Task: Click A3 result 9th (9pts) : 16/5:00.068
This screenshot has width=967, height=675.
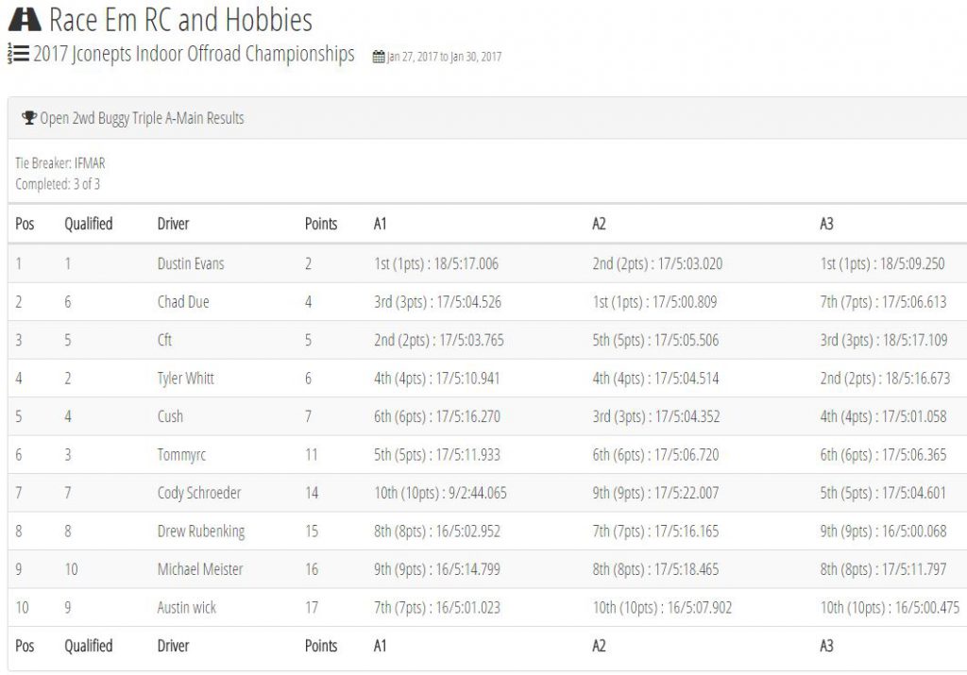Action: (883, 532)
